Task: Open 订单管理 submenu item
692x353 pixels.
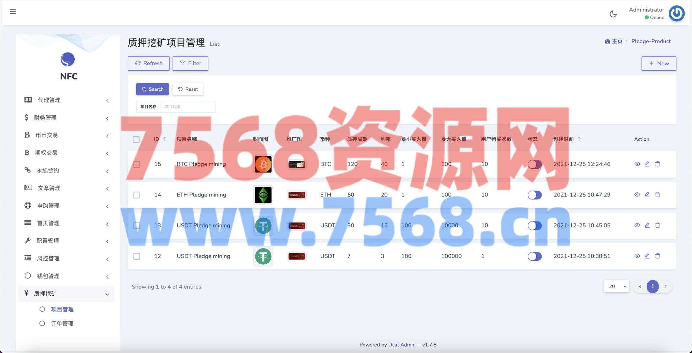Action: pos(62,324)
